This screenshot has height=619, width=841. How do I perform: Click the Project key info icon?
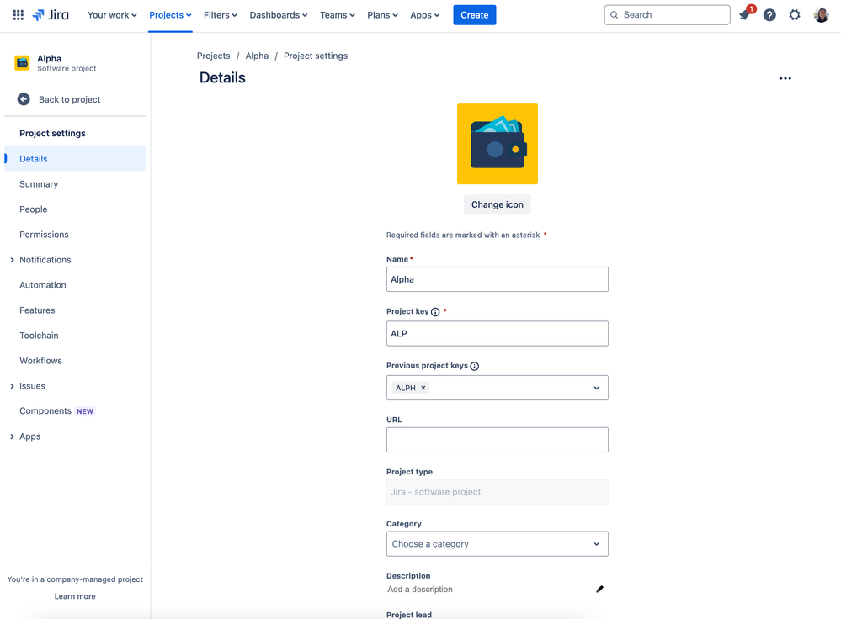[435, 312]
